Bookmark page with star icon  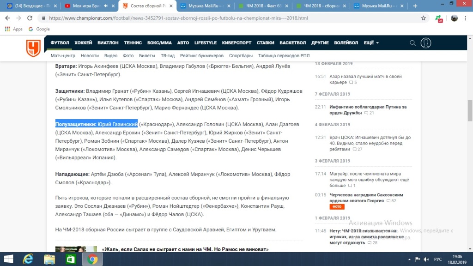(x=423, y=18)
